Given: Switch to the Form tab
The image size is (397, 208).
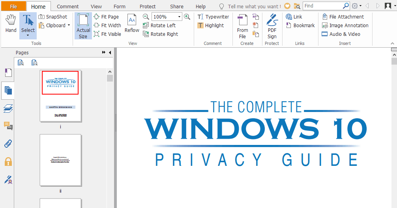Looking at the screenshot, I should coord(120,6).
